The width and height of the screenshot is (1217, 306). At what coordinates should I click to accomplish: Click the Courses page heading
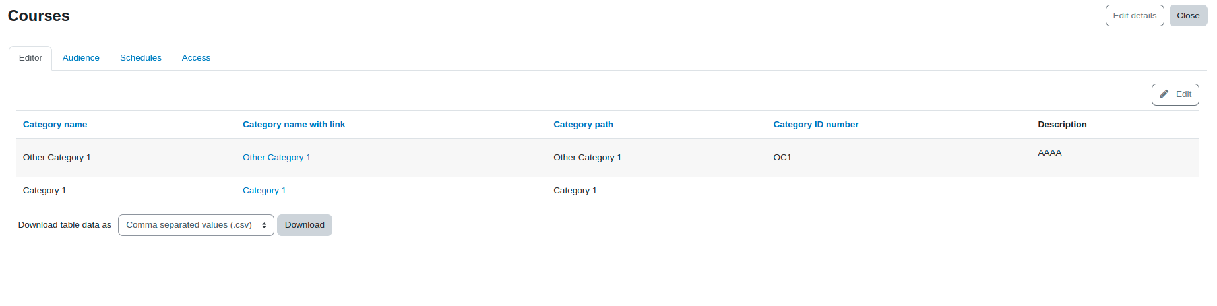tap(38, 16)
